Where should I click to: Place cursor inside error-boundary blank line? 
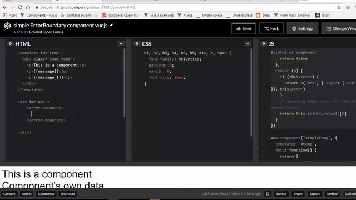(31, 114)
